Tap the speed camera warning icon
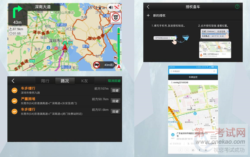 pos(116,18)
